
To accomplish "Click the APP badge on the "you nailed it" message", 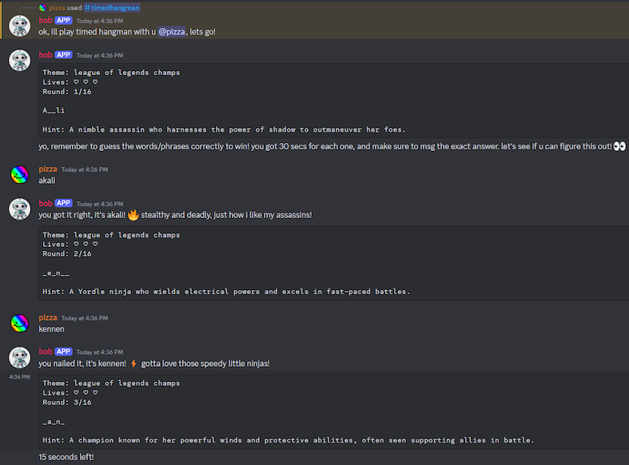I will coord(63,352).
